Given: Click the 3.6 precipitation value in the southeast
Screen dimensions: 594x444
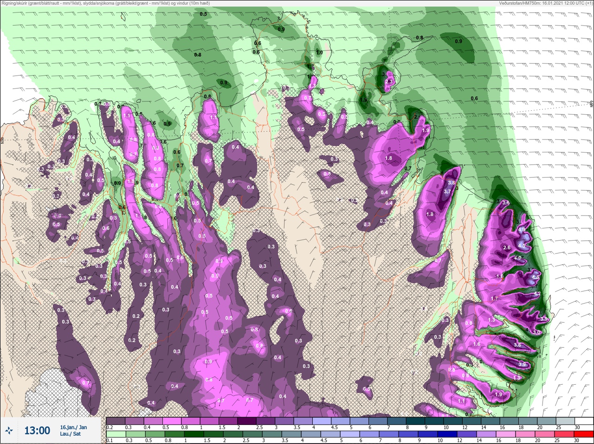Looking at the screenshot, I should [x=517, y=345].
